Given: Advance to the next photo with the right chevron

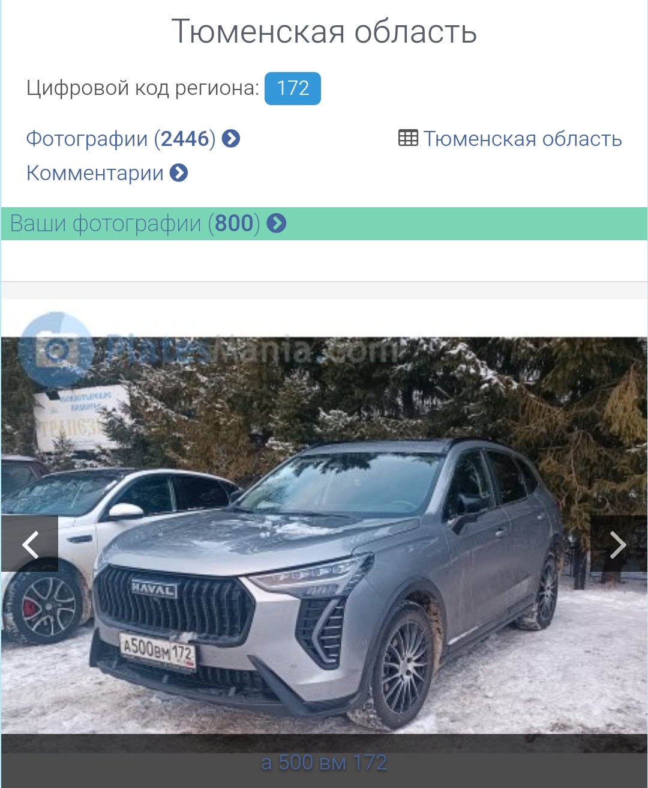Looking at the screenshot, I should [619, 544].
